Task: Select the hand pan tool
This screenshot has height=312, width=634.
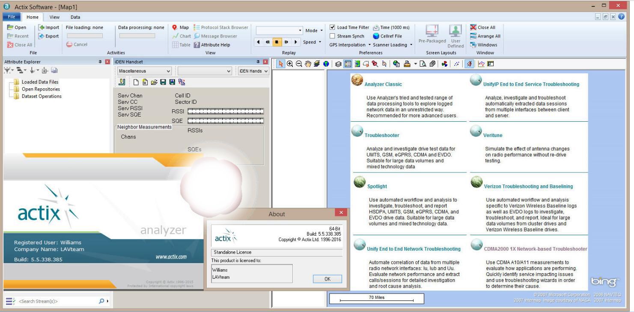Action: (308, 64)
